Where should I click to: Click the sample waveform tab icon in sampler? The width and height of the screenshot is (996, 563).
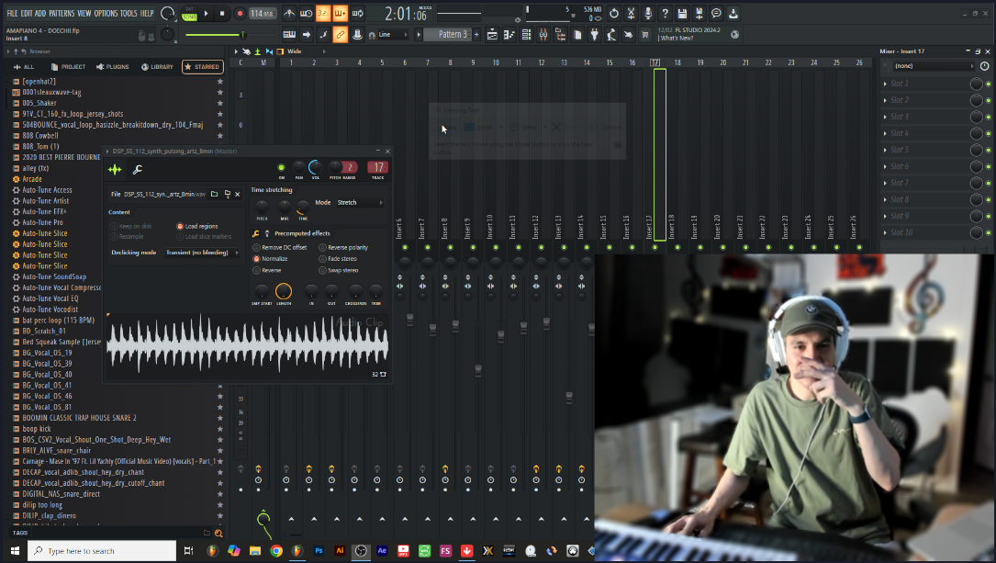pyautogui.click(x=115, y=169)
